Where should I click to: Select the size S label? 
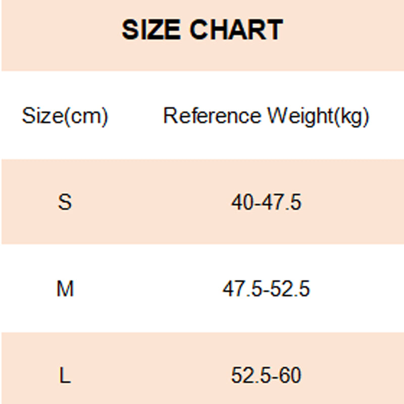click(65, 203)
